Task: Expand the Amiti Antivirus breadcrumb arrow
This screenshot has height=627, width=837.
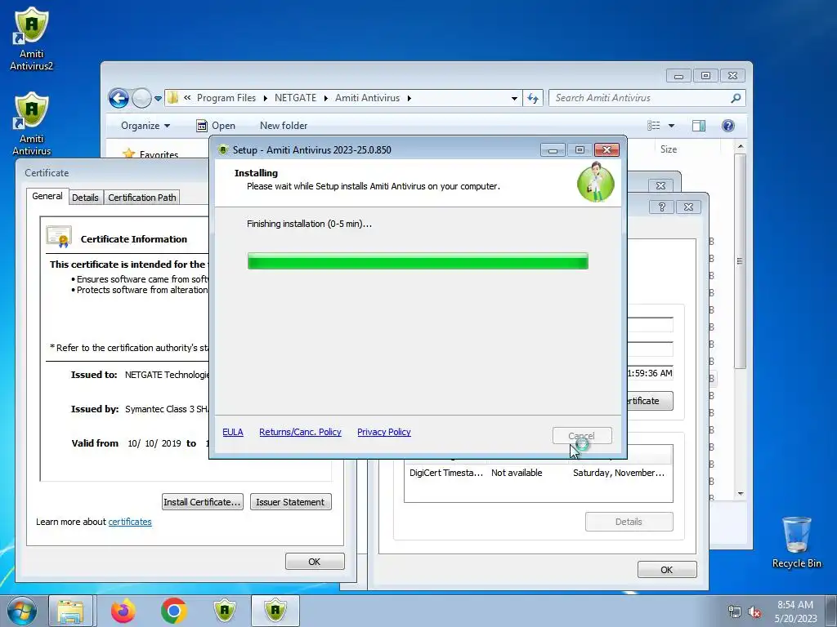Action: (410, 98)
